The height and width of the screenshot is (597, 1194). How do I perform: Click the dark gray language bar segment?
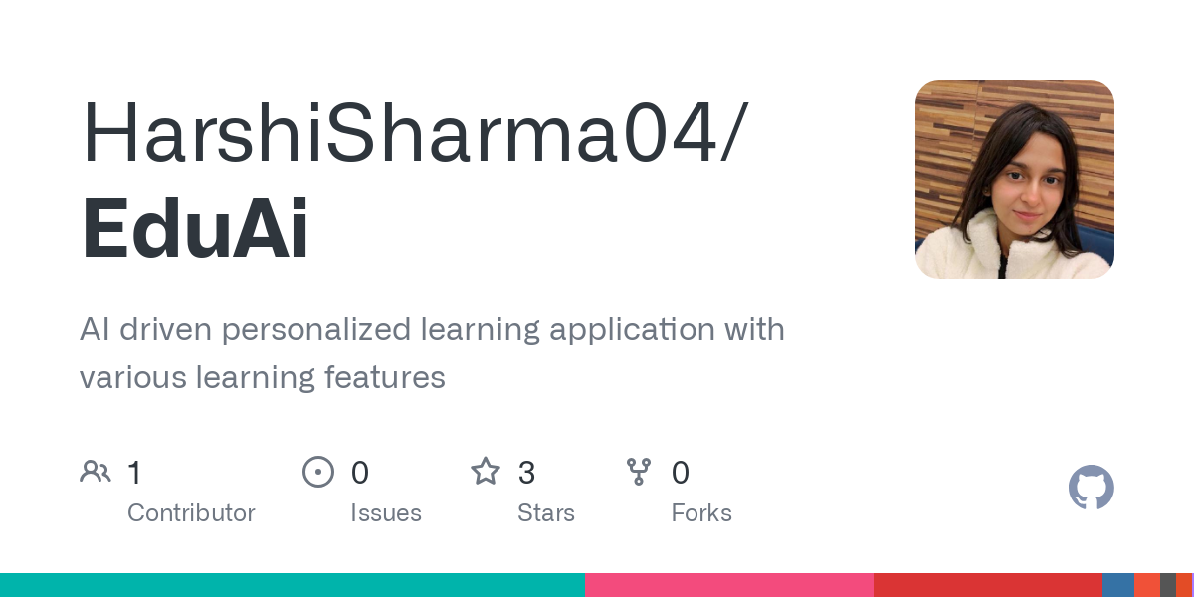1168,585
